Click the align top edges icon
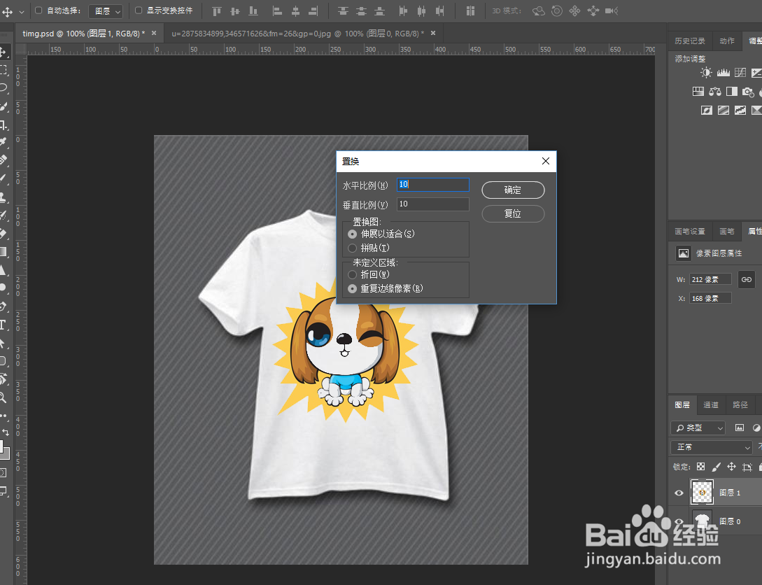762x585 pixels. click(217, 10)
